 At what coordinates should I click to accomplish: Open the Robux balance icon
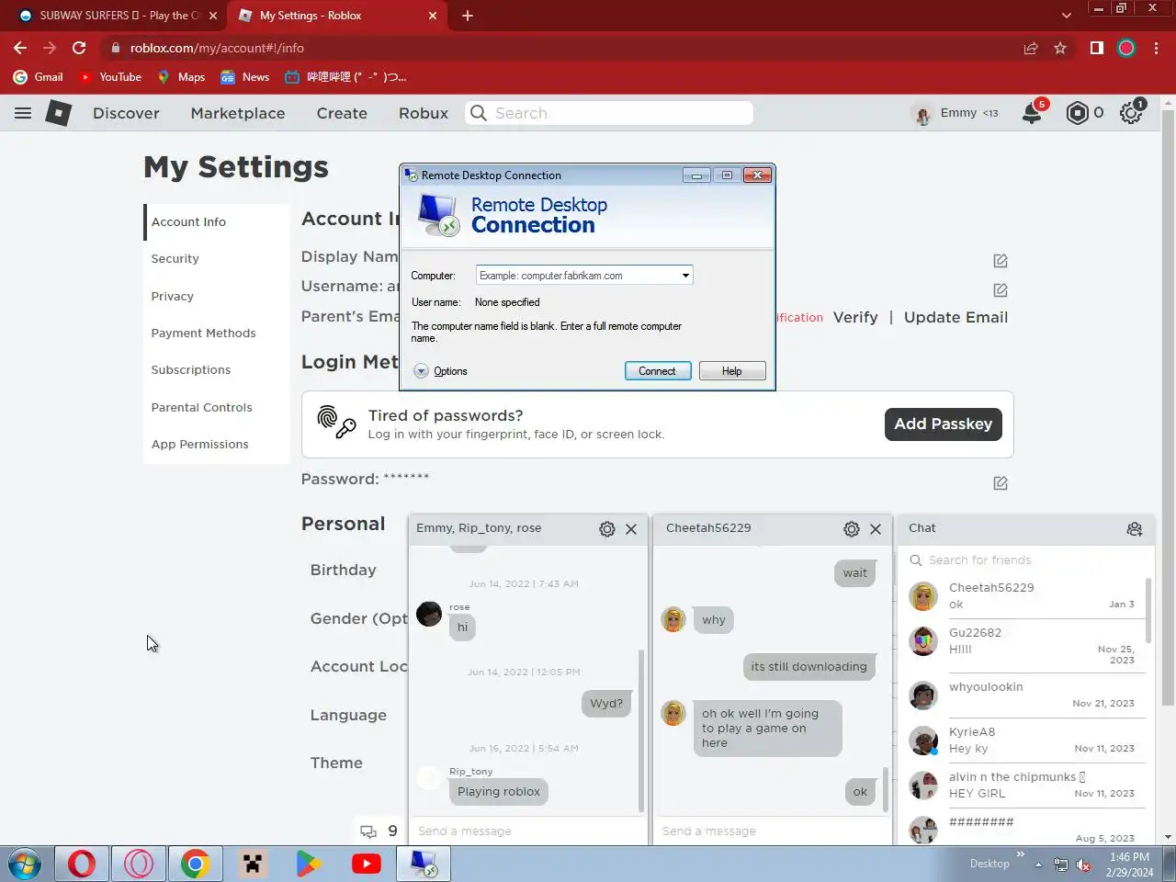tap(1077, 113)
